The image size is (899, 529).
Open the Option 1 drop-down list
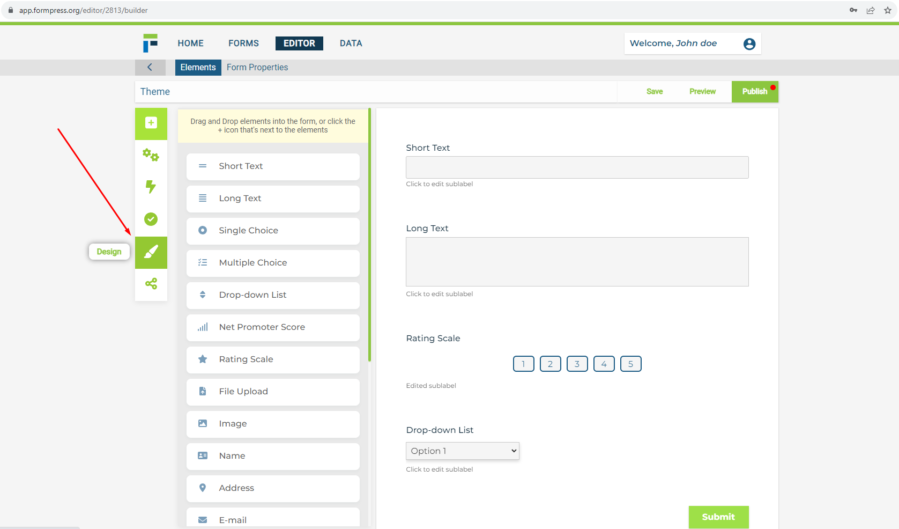[463, 451]
